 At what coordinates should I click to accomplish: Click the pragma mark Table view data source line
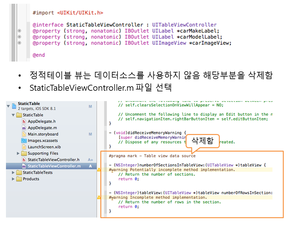152,156
